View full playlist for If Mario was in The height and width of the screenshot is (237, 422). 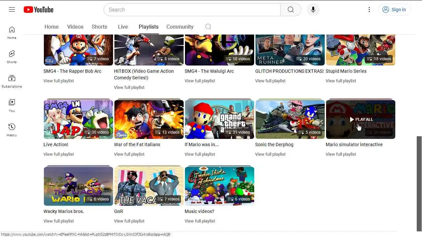pos(200,154)
